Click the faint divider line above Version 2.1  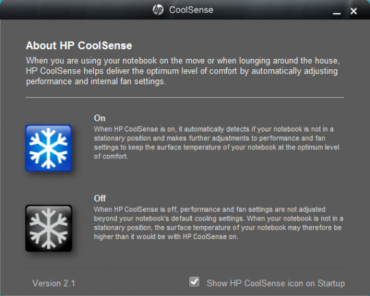[185, 269]
